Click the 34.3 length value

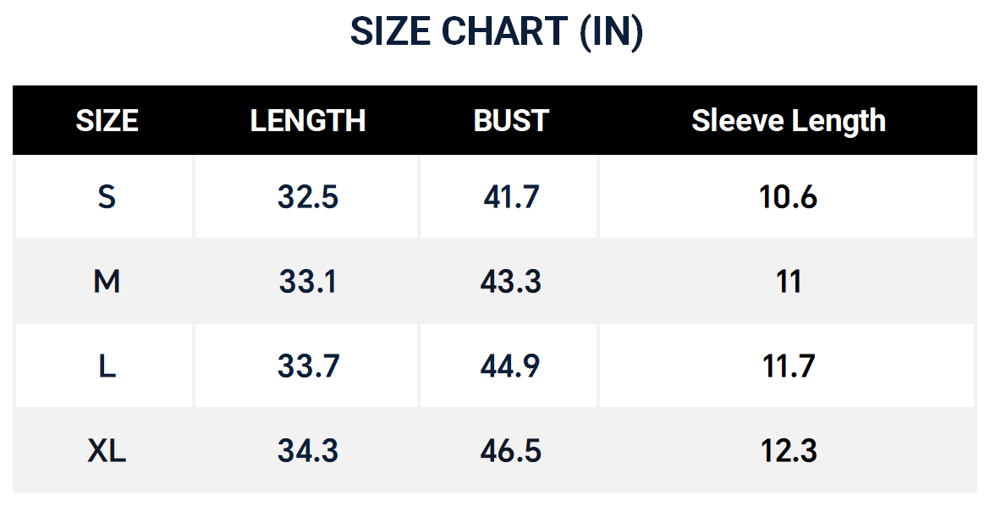point(308,450)
